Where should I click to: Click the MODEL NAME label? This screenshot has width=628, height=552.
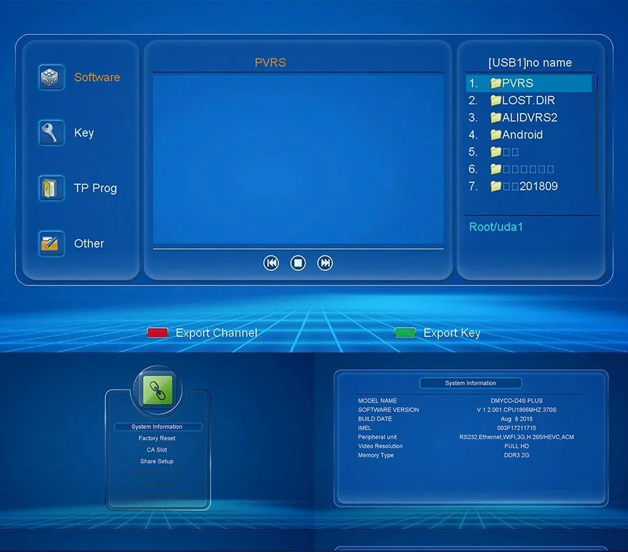(x=377, y=401)
